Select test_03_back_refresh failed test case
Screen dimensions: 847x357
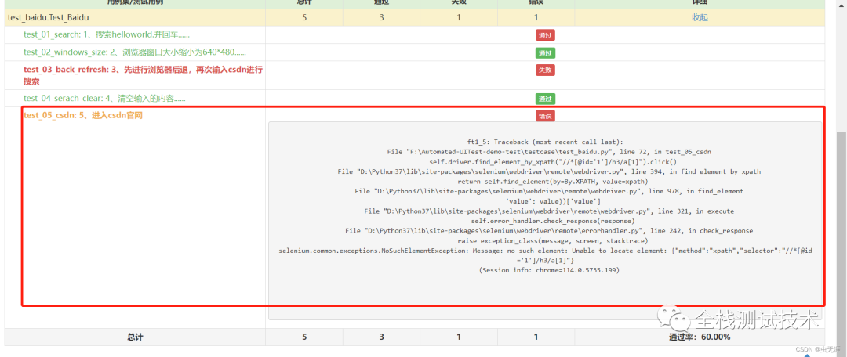144,75
